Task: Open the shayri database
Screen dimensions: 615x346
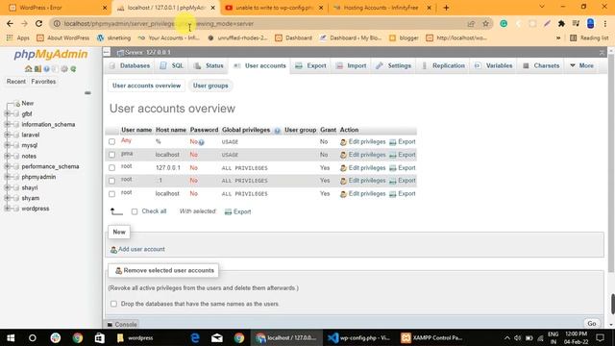Action: (x=30, y=187)
